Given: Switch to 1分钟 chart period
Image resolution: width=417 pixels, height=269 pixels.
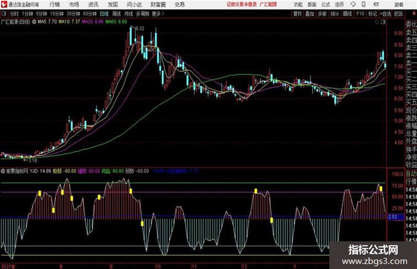Looking at the screenshot, I should 27,14.
